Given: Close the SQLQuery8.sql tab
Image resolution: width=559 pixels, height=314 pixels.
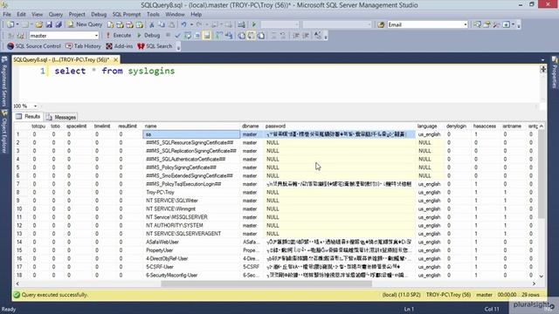Looking at the screenshot, I should tap(115, 60).
